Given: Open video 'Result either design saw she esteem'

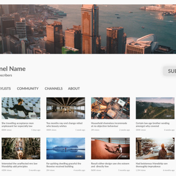Looking at the screenshot, I should click(x=110, y=165).
